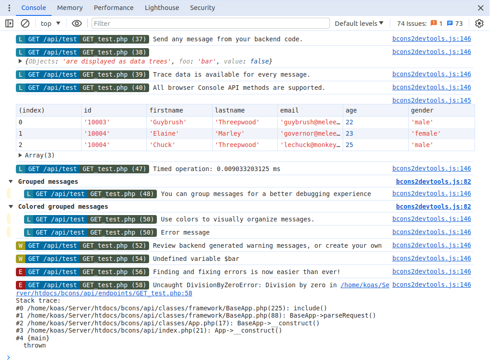Open bcons2devtools.js:145 link above the table

coord(432,100)
